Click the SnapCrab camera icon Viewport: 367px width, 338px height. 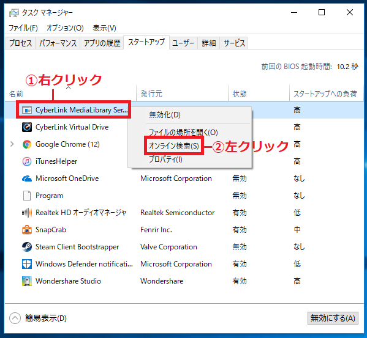point(27,230)
